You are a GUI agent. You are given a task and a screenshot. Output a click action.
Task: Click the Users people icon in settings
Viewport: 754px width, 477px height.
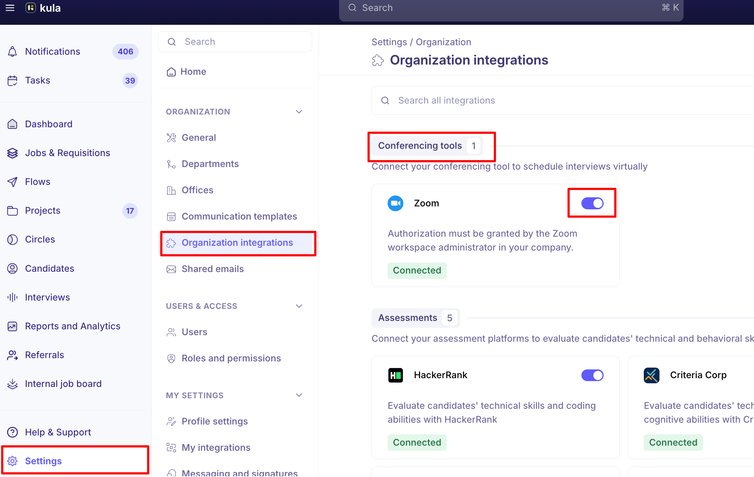171,332
